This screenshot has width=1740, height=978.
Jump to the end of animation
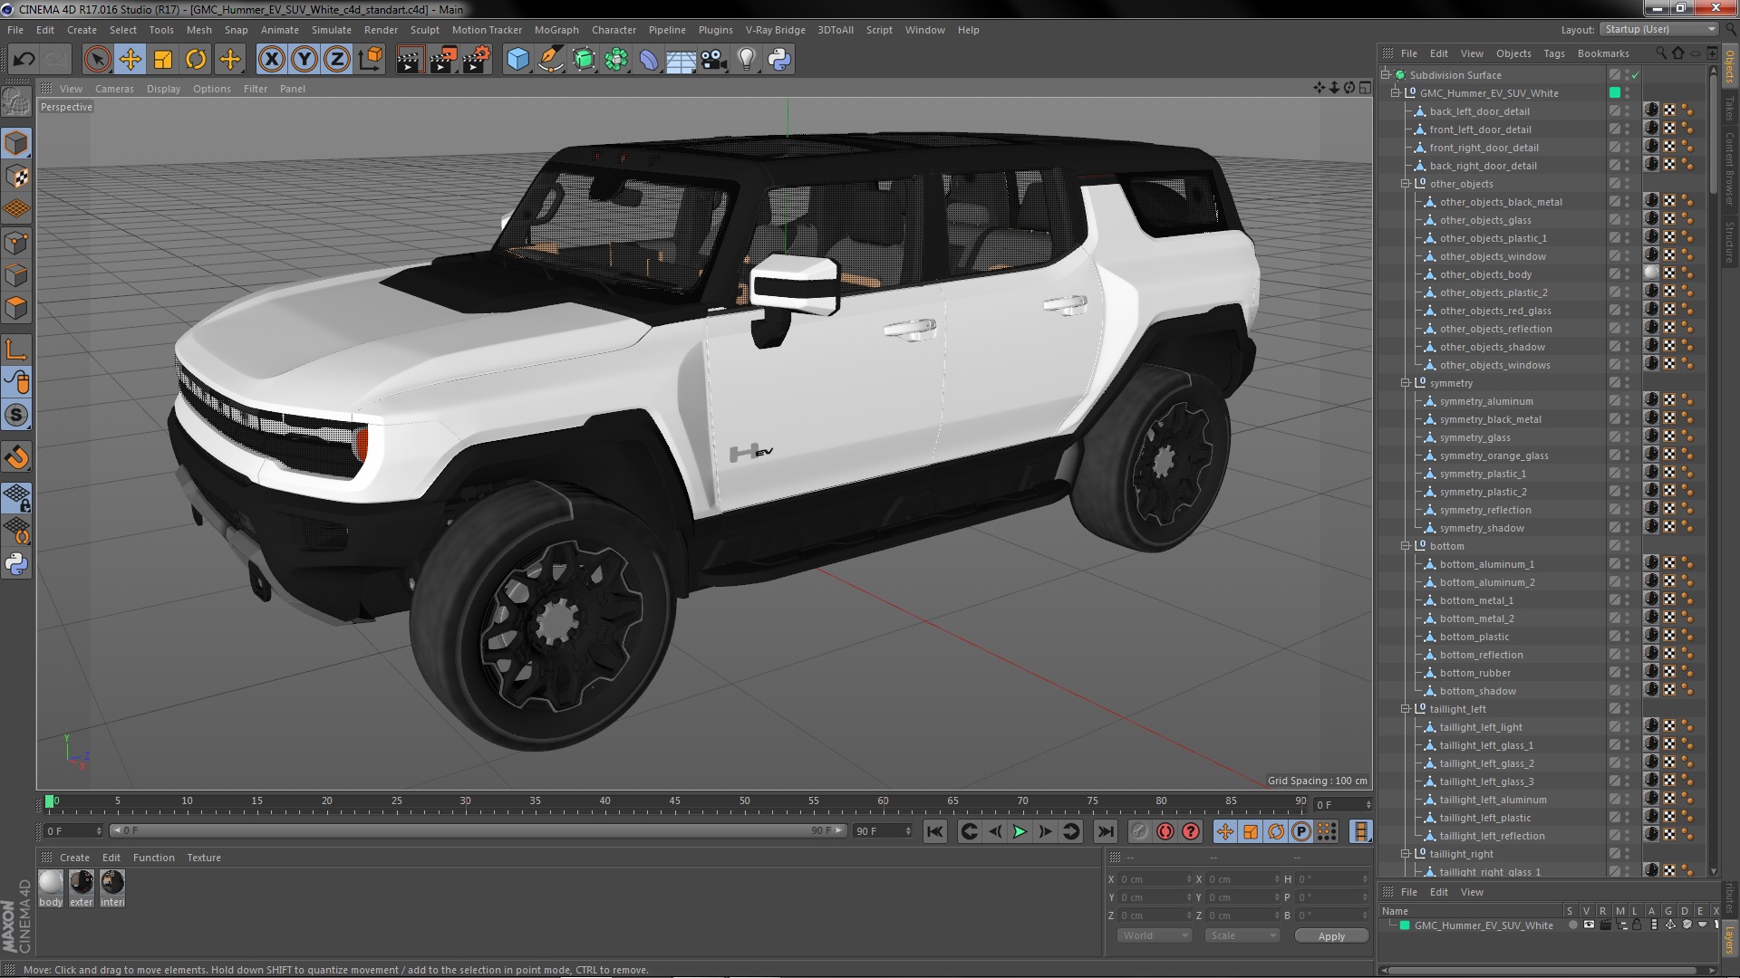point(1106,831)
